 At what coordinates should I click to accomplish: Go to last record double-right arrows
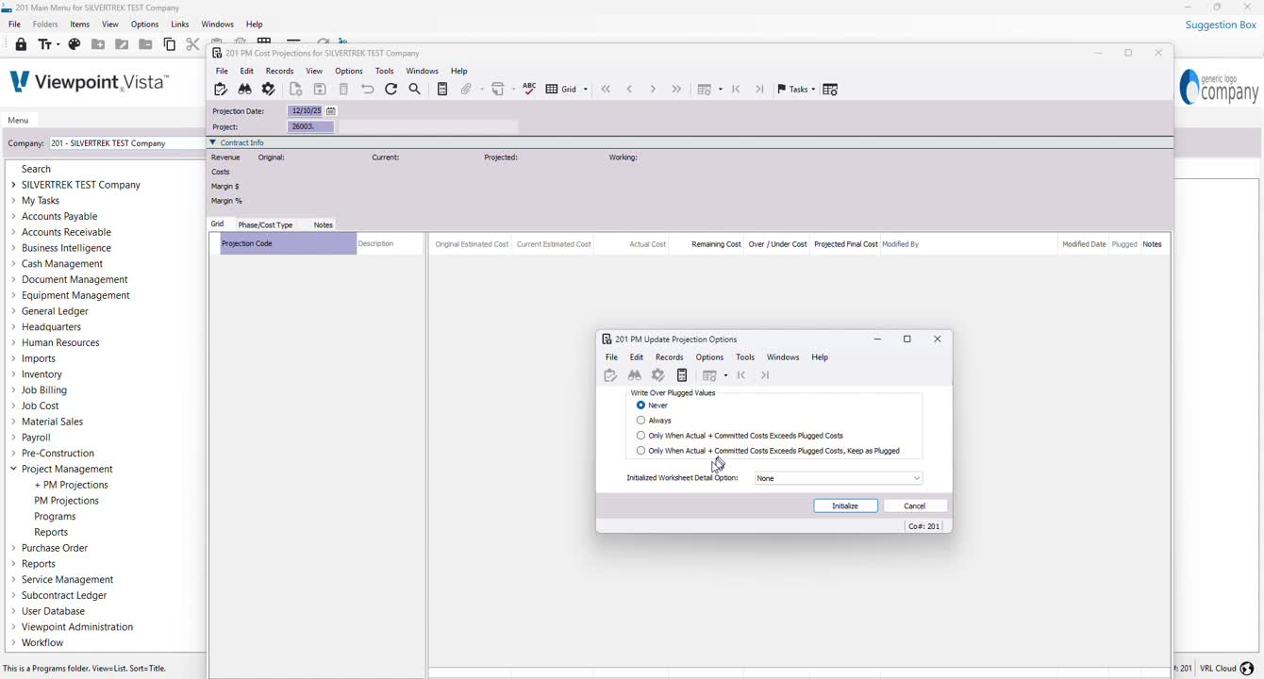pos(676,90)
